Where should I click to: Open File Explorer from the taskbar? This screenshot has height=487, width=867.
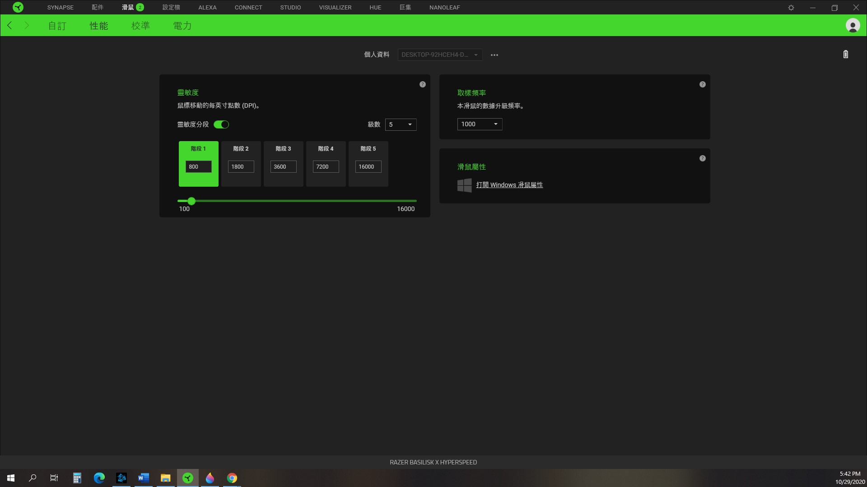point(166,478)
